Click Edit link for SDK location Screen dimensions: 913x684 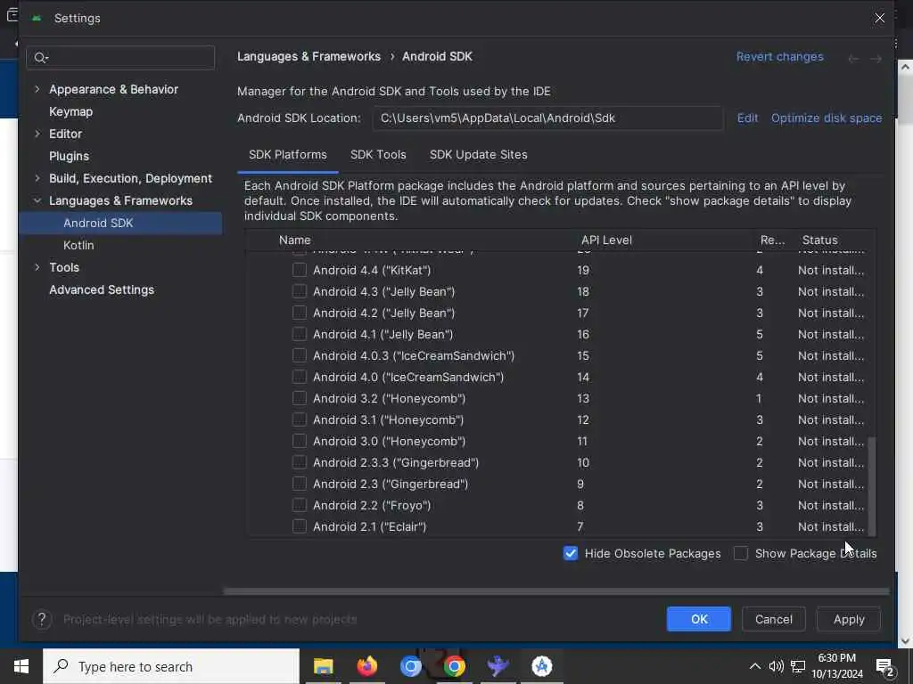pyautogui.click(x=748, y=118)
